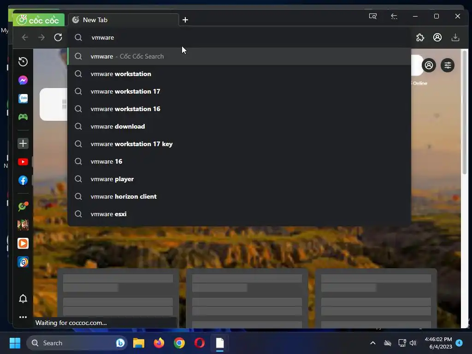472x354 pixels.
Task: Click the page vertical scrollbar
Action: [x=465, y=112]
